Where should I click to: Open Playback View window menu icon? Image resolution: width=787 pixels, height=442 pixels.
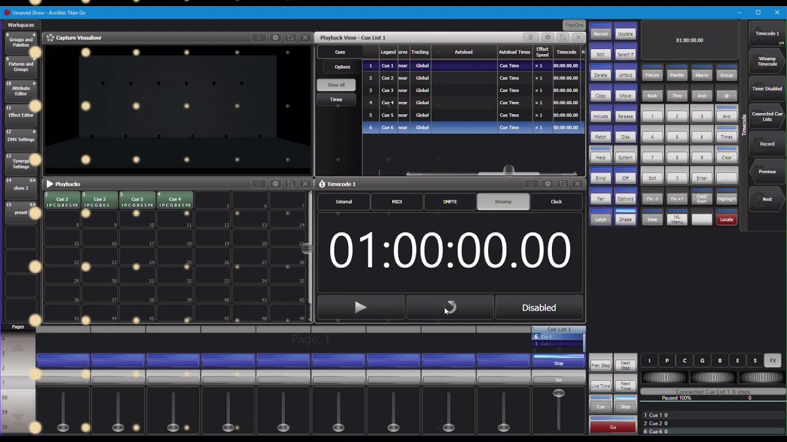[x=531, y=37]
